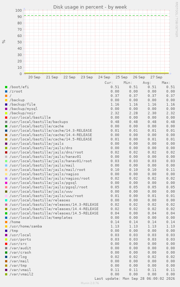Click the cyan /usr/local/bastille/releases swatch
This screenshot has height=287, width=180.
(6, 200)
